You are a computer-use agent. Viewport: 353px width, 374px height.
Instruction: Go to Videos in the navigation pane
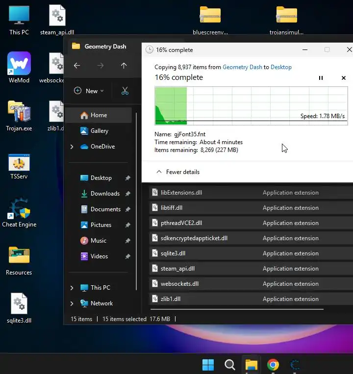click(x=94, y=256)
